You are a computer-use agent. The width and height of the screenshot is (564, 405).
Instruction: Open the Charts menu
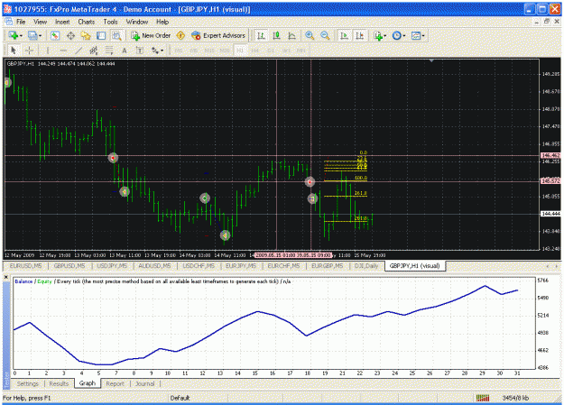(87, 22)
